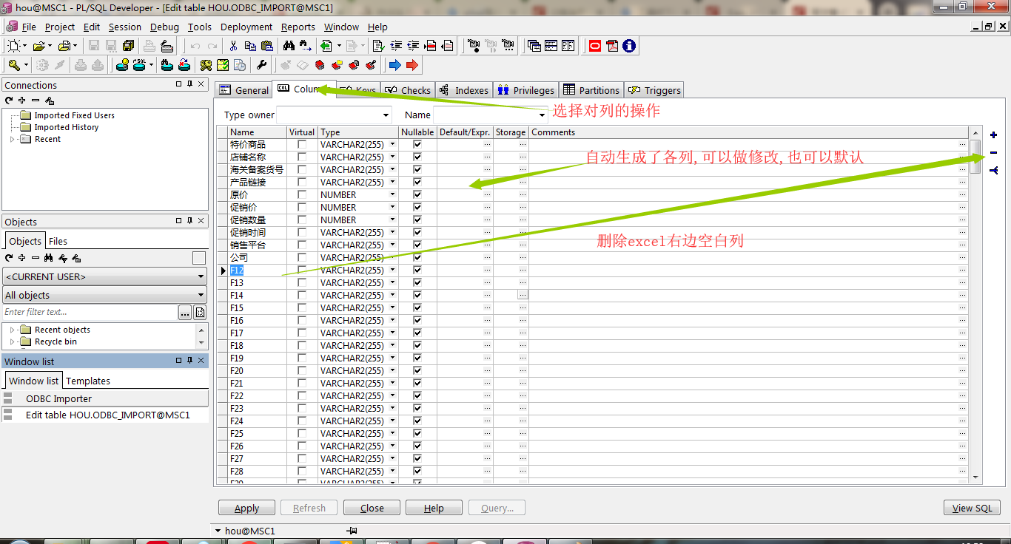Image resolution: width=1011 pixels, height=544 pixels.
Task: Toggle the Nullable checkbox for 特价商品
Action: pos(417,145)
